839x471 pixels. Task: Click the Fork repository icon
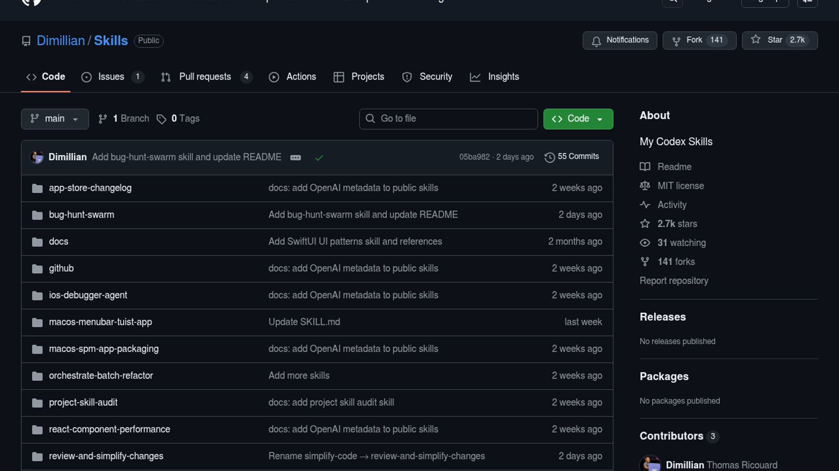point(676,41)
